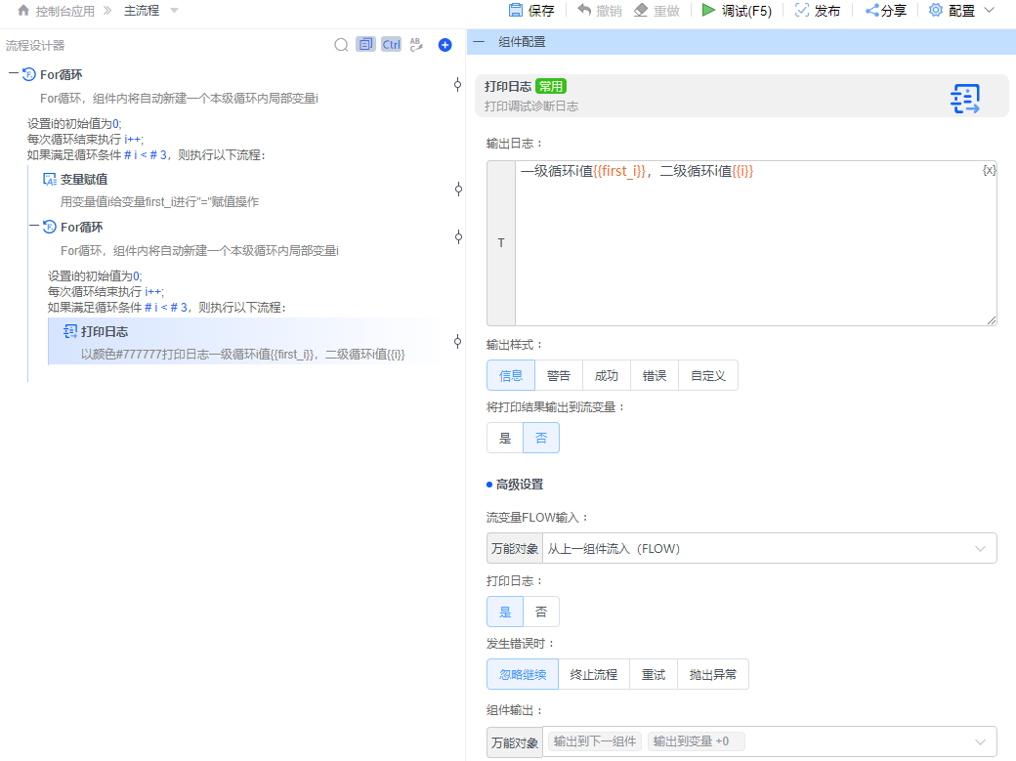This screenshot has width=1016, height=761.
Task: Choose 否 for 将打印结果输出到流变量
Action: pyautogui.click(x=541, y=438)
